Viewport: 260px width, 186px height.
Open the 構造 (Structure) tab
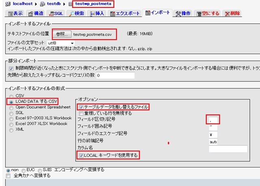[36, 13]
